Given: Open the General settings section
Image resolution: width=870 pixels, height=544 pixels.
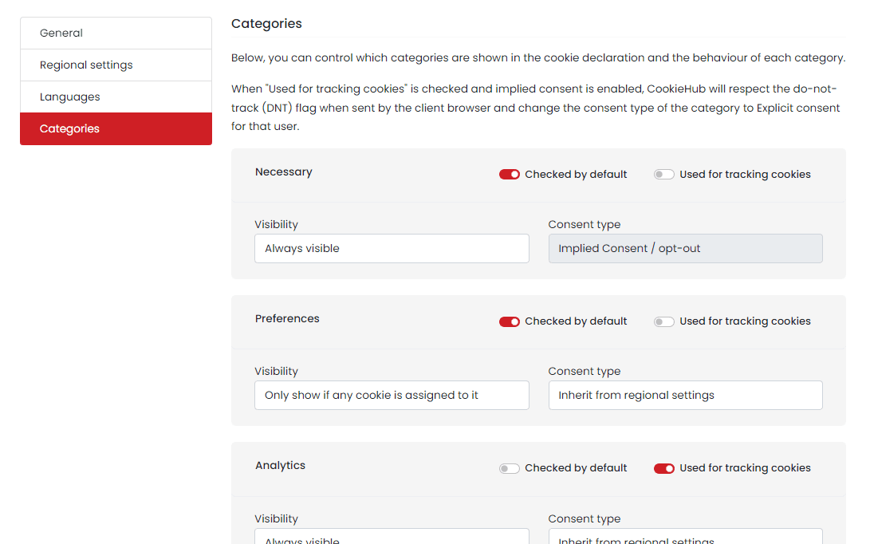Looking at the screenshot, I should tap(116, 33).
